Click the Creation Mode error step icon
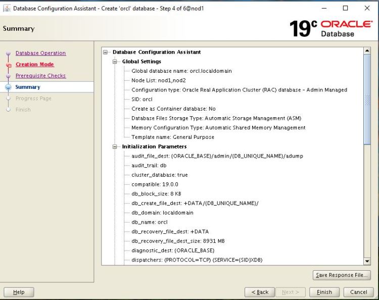 tap(8, 65)
